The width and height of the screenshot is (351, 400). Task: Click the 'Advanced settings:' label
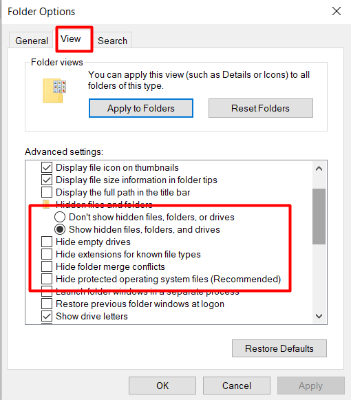pyautogui.click(x=64, y=151)
